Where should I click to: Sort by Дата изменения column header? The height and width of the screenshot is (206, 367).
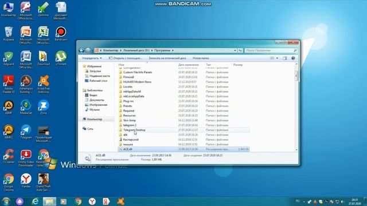189,65
